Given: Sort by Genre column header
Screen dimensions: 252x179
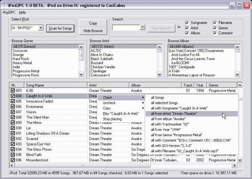Looking at the screenshot, I should 222,85.
